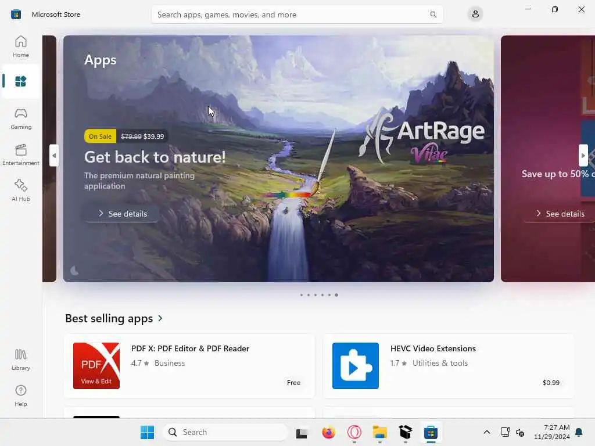Click the Utilities & tools category label
Viewport: 595px width, 446px height.
[x=440, y=363]
